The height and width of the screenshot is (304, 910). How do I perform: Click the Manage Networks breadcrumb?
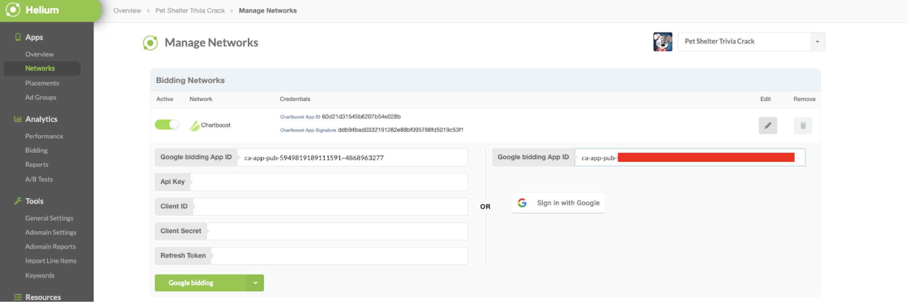pyautogui.click(x=267, y=11)
